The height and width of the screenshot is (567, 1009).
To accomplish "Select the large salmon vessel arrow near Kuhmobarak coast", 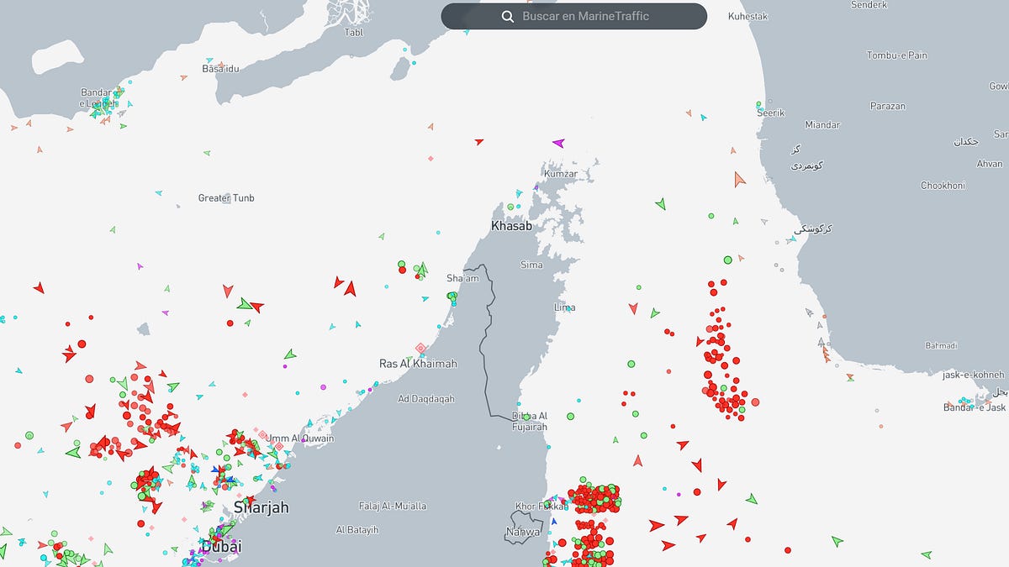I will [x=739, y=179].
